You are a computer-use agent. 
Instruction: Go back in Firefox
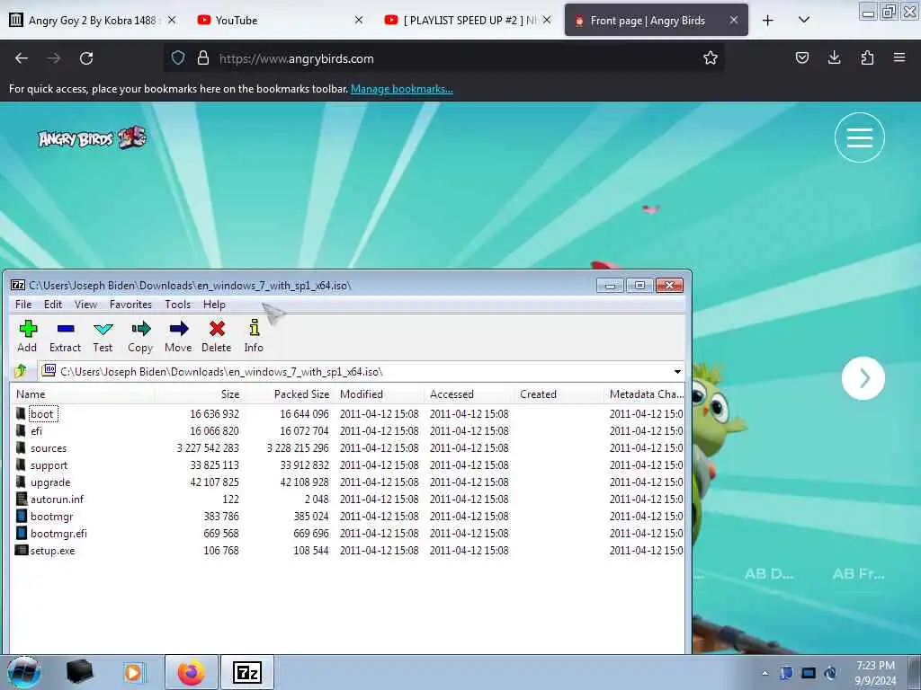[22, 58]
